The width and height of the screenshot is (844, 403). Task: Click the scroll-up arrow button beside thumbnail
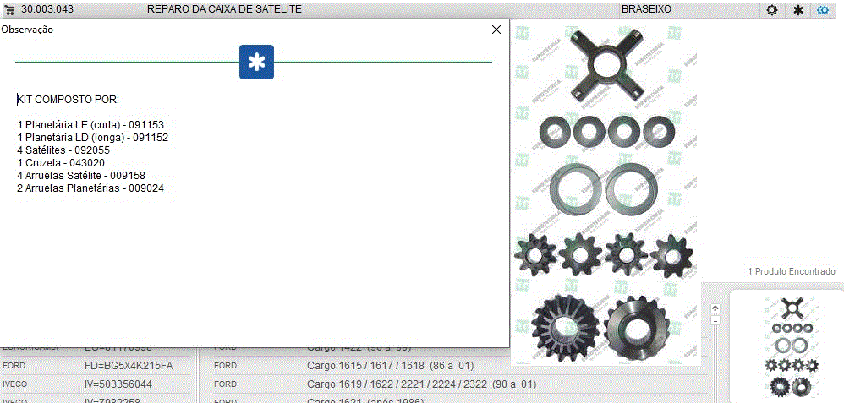tap(715, 308)
